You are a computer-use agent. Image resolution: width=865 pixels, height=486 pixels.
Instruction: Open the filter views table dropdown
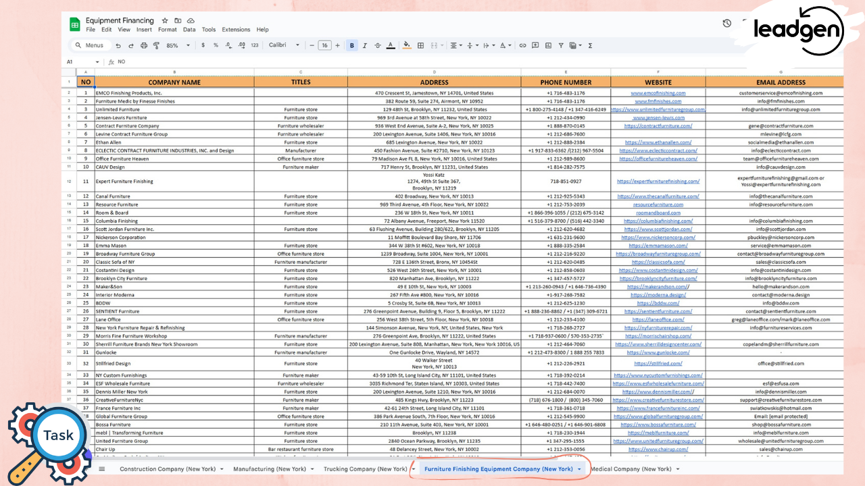tap(575, 46)
